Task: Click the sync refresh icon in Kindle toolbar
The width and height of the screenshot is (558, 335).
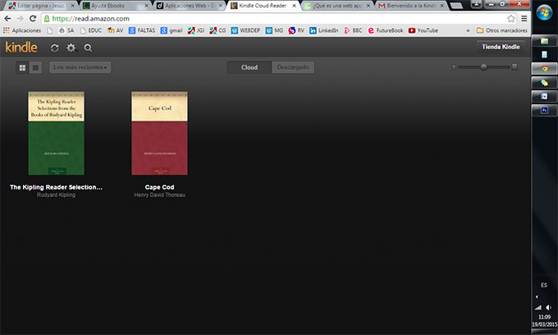Action: [55, 48]
